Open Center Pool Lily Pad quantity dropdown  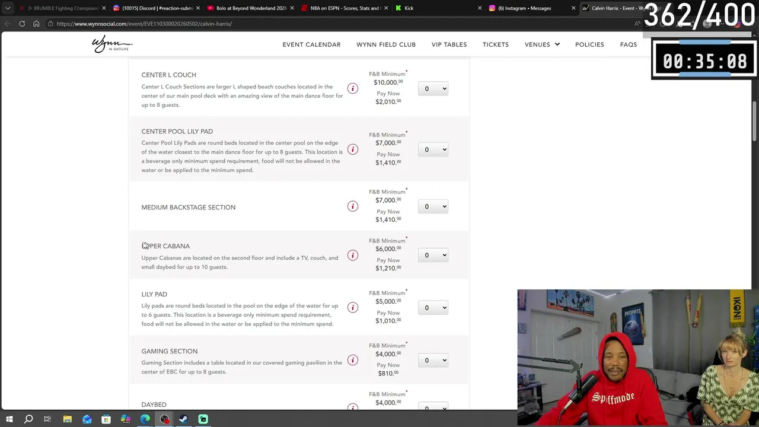pos(433,149)
